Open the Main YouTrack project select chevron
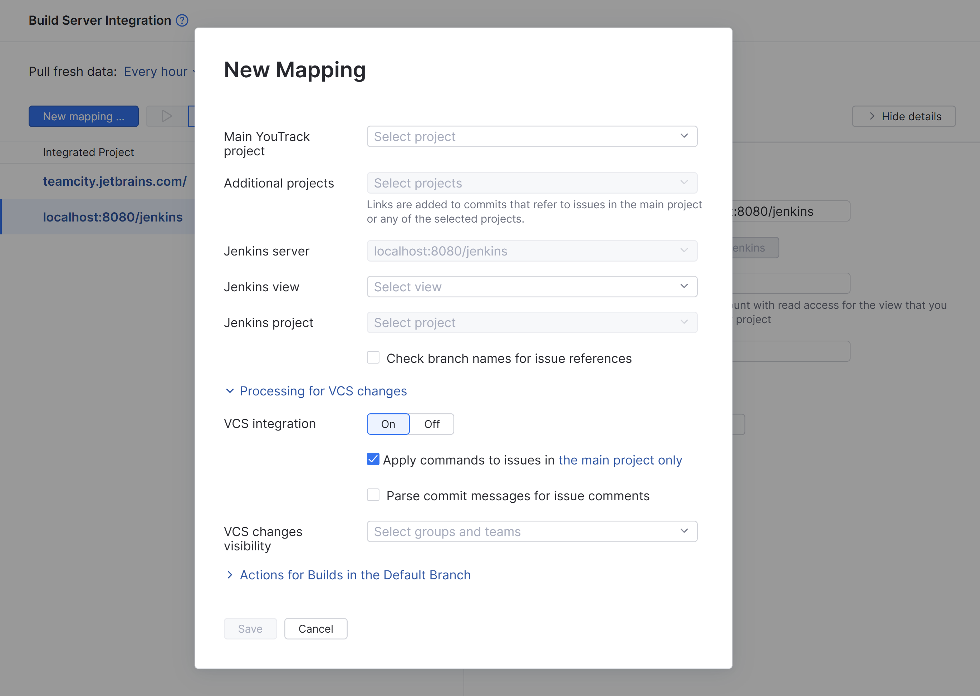This screenshot has width=980, height=696. tap(683, 136)
